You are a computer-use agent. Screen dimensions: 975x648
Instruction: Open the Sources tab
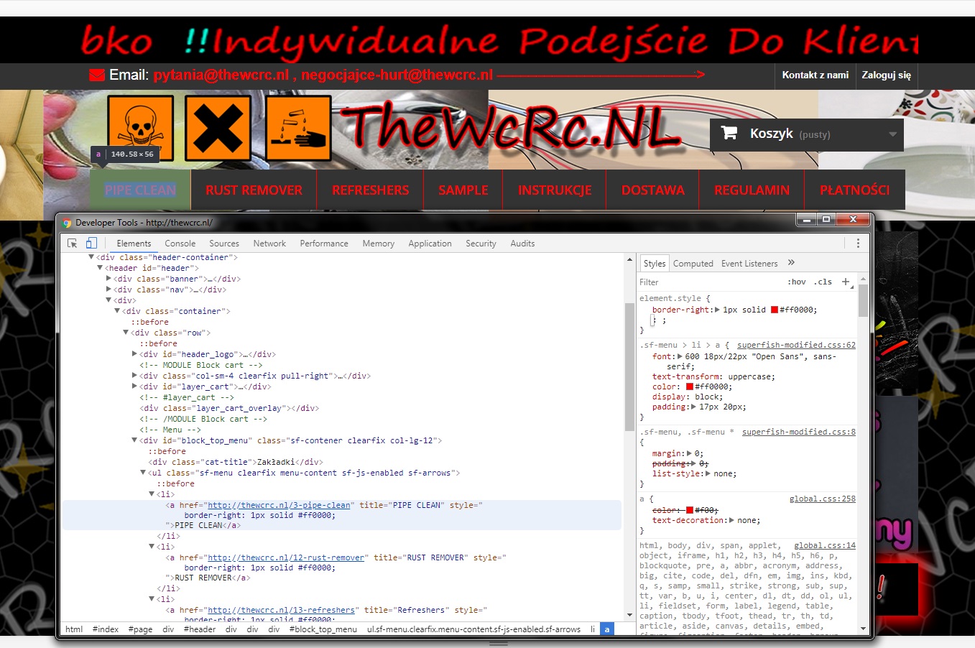point(224,244)
